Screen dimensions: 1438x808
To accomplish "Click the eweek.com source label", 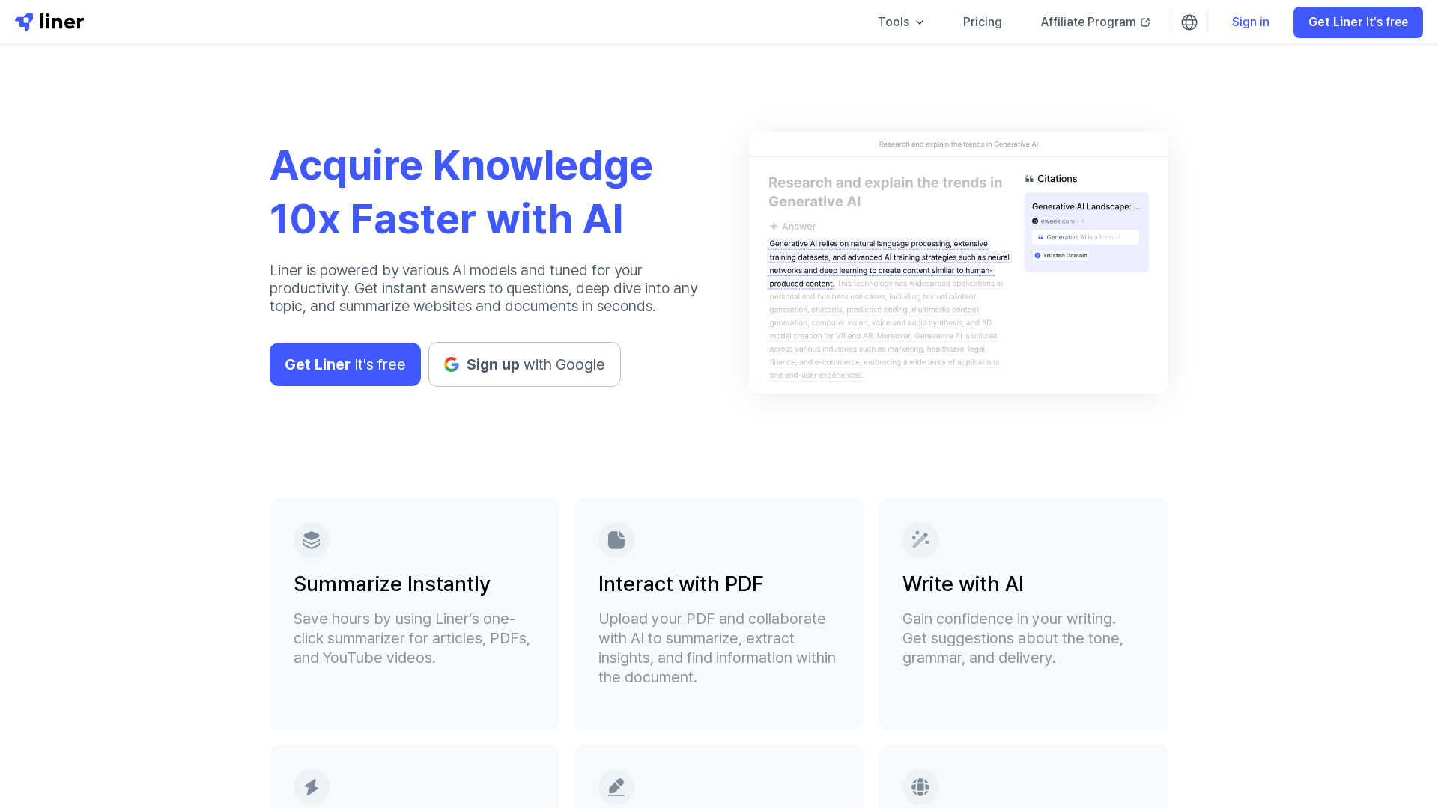I will click(x=1058, y=221).
